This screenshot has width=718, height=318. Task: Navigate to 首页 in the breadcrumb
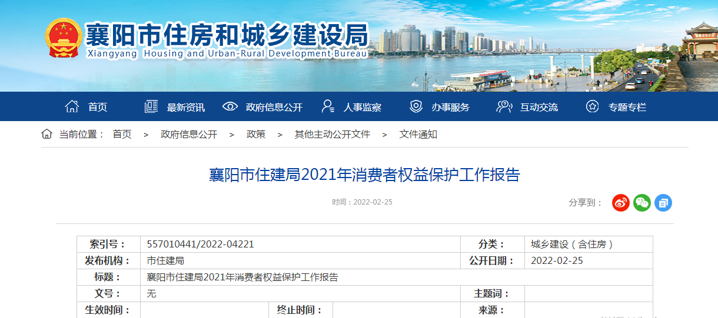click(122, 134)
